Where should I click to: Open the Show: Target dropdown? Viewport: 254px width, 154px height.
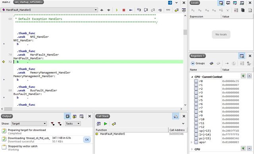click(29, 124)
